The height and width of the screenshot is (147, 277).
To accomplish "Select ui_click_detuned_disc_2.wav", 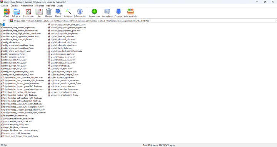I will [x=62, y=42].
